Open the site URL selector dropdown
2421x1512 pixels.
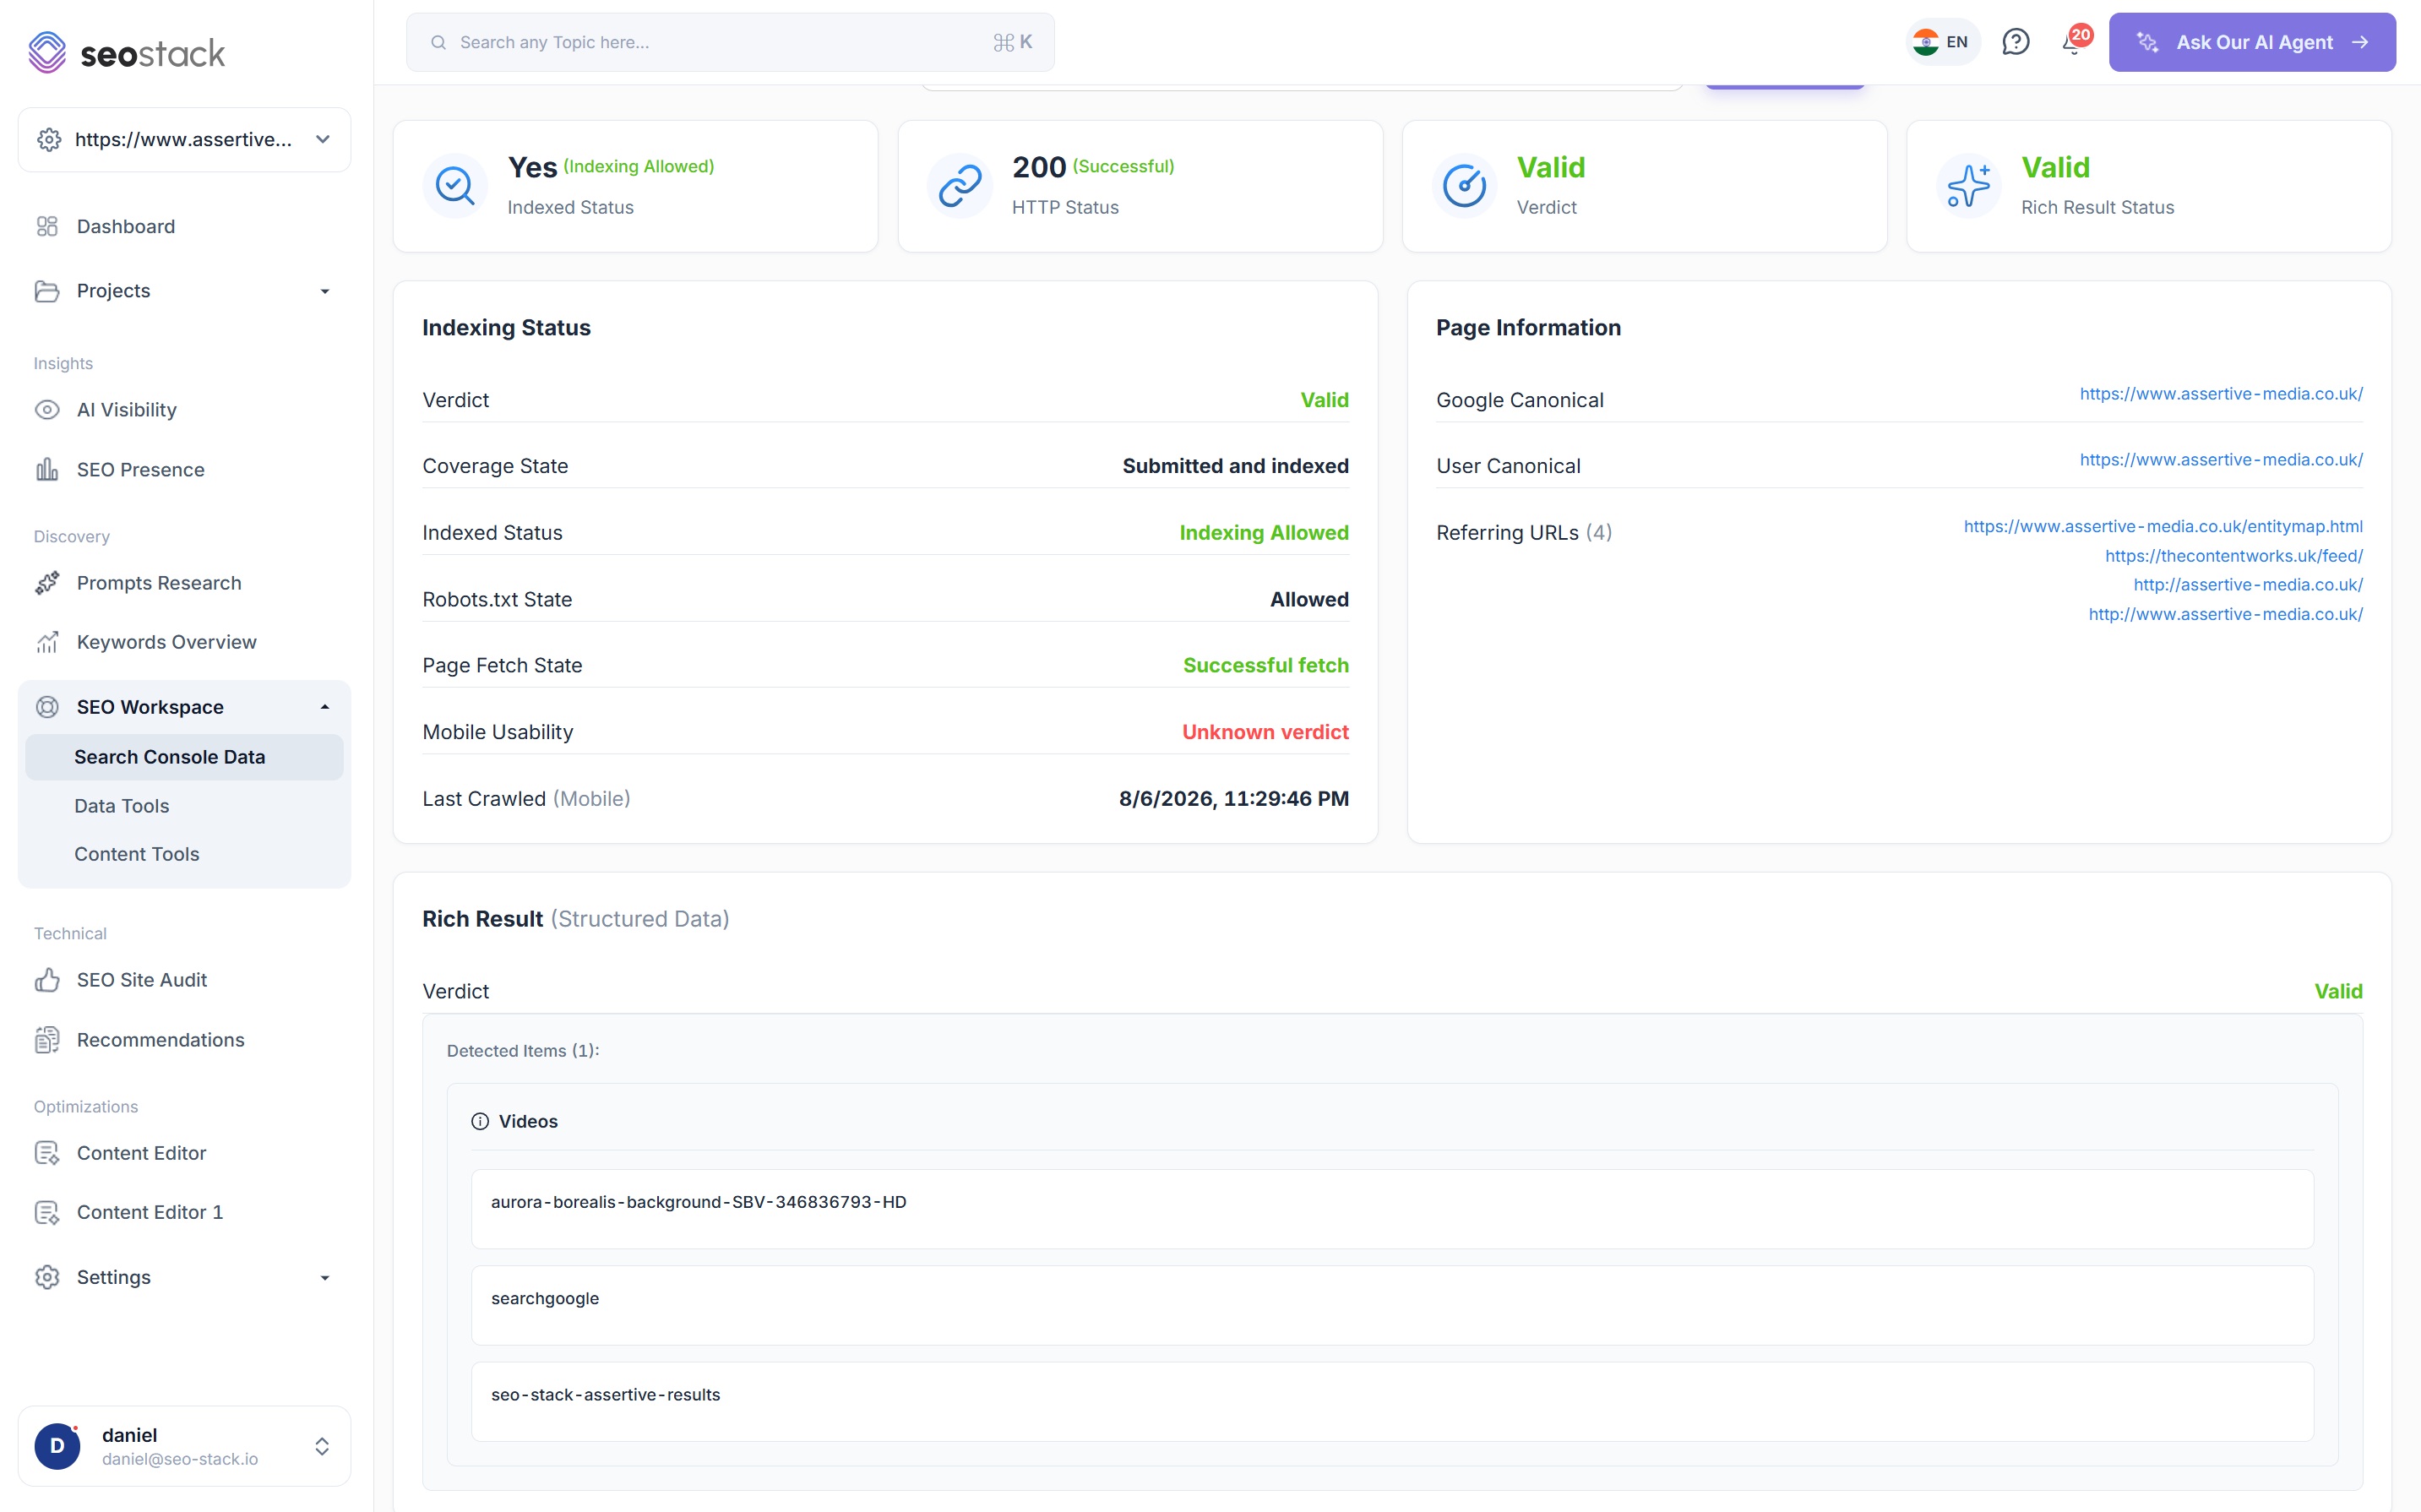tap(185, 139)
